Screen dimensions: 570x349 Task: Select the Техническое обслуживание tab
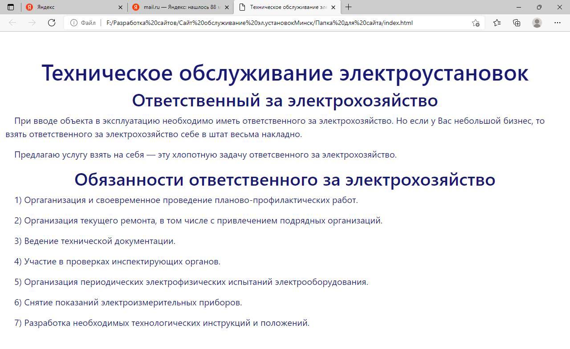pyautogui.click(x=285, y=7)
